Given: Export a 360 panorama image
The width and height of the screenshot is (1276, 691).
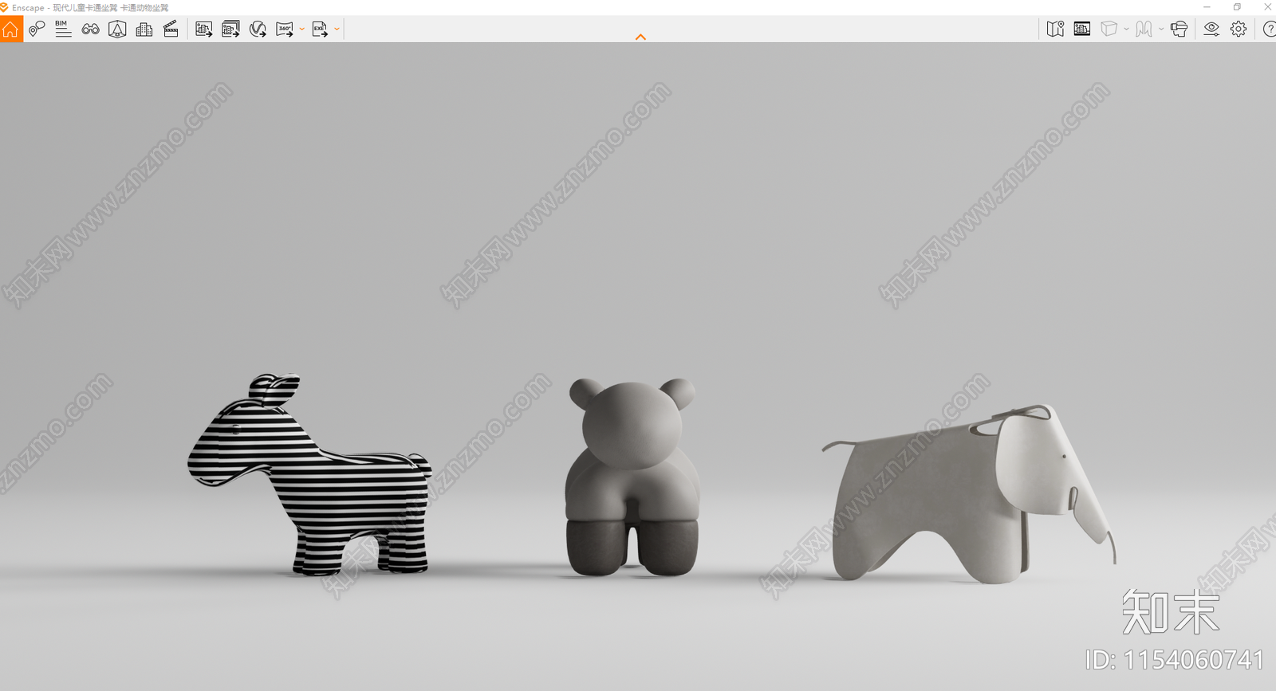Looking at the screenshot, I should tap(285, 29).
